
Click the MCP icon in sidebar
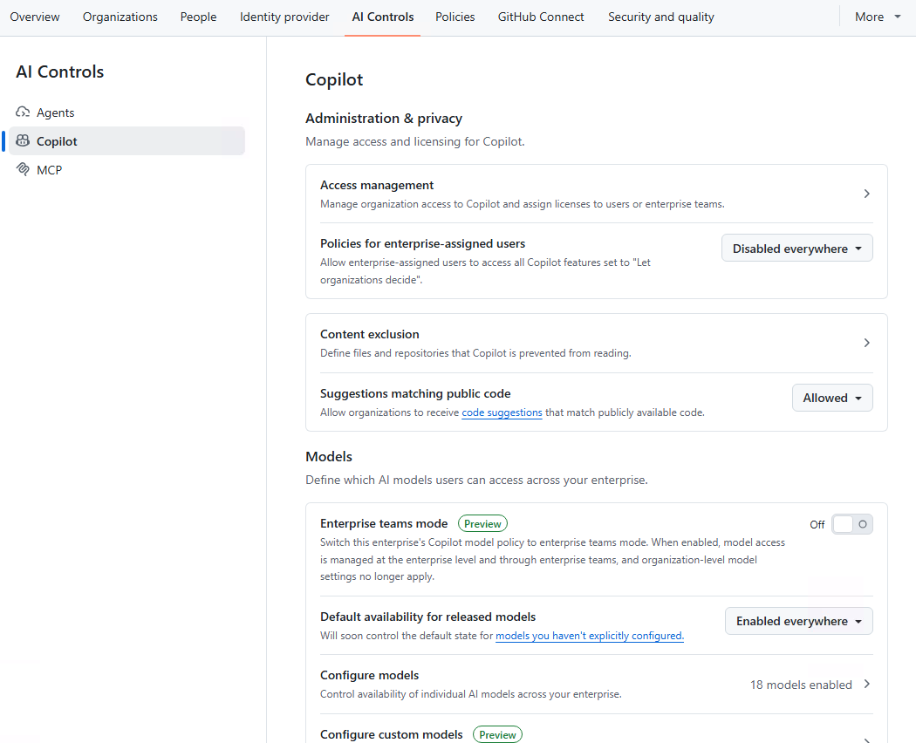[23, 169]
